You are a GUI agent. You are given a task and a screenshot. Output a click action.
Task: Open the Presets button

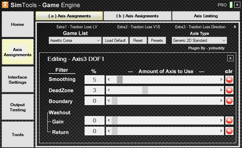(157, 40)
